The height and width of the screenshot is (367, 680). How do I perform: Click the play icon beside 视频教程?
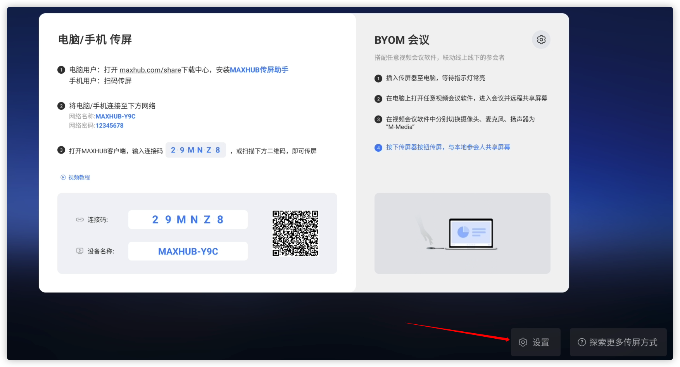(x=63, y=177)
